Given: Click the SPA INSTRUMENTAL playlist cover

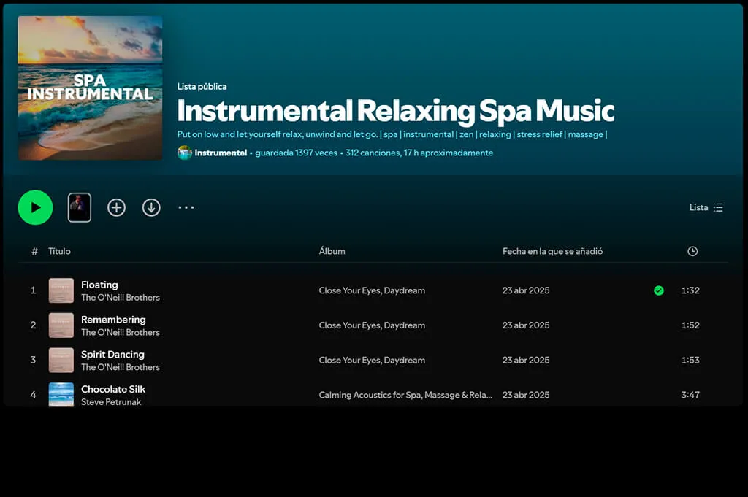Looking at the screenshot, I should pyautogui.click(x=90, y=88).
